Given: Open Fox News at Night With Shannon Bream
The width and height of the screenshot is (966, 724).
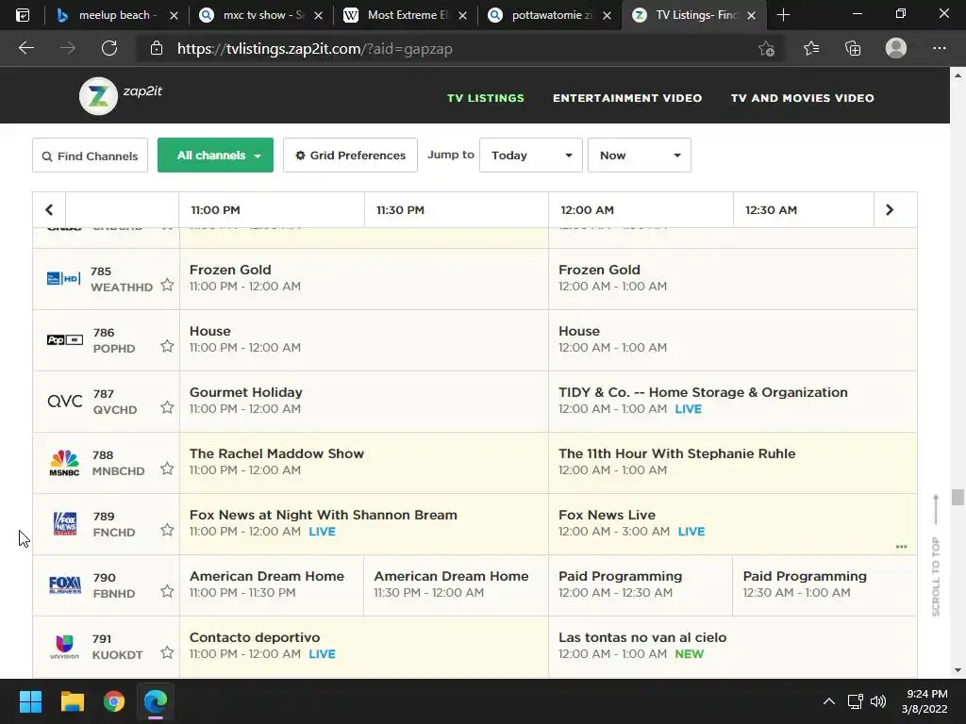Looking at the screenshot, I should tap(364, 524).
